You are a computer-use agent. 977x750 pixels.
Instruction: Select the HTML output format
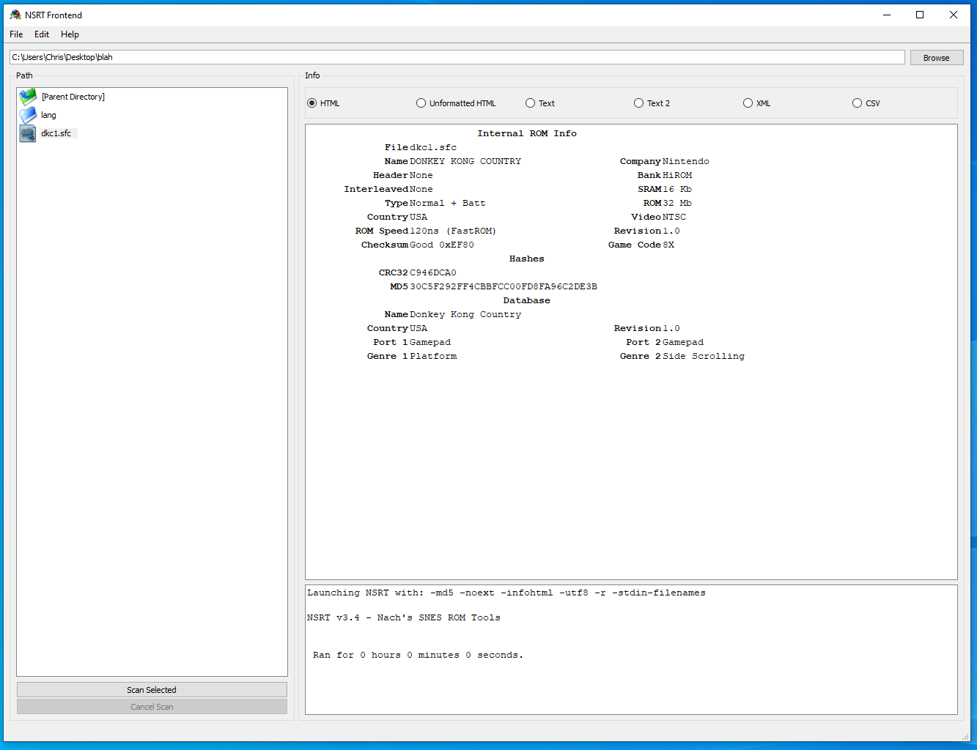point(313,103)
